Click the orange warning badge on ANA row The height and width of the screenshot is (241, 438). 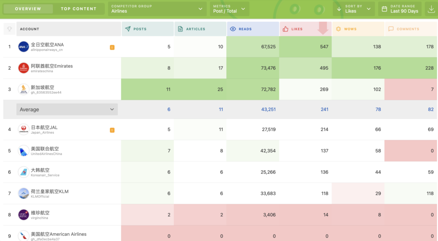[x=112, y=47]
